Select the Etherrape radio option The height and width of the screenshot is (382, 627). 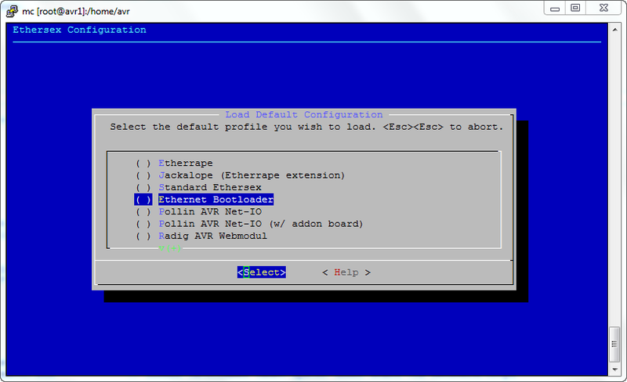(x=185, y=163)
